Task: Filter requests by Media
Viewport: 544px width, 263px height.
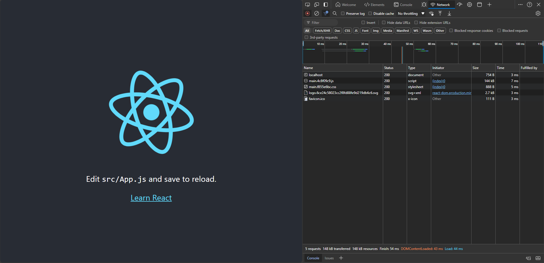Action: (x=387, y=31)
